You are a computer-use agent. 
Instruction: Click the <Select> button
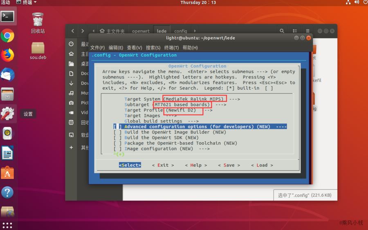coord(130,165)
